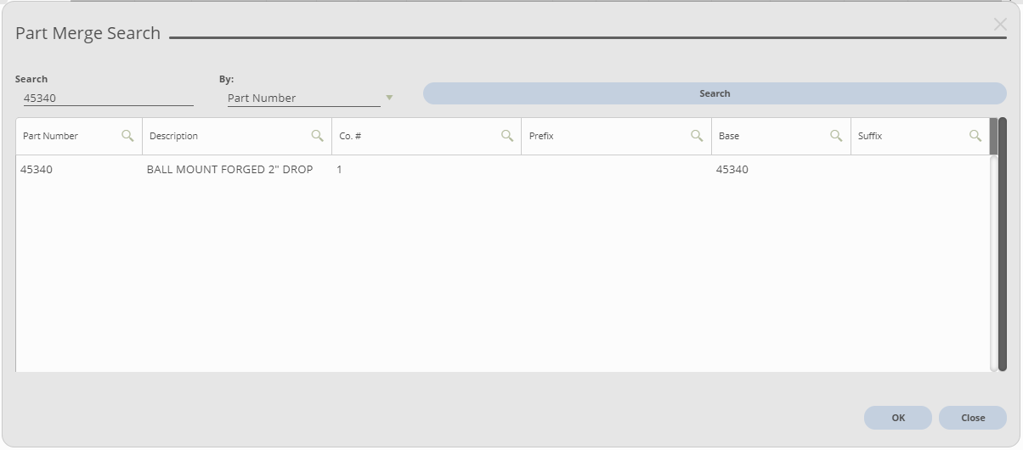This screenshot has height=450, width=1023.
Task: Click the Co. # column search icon
Action: point(507,136)
